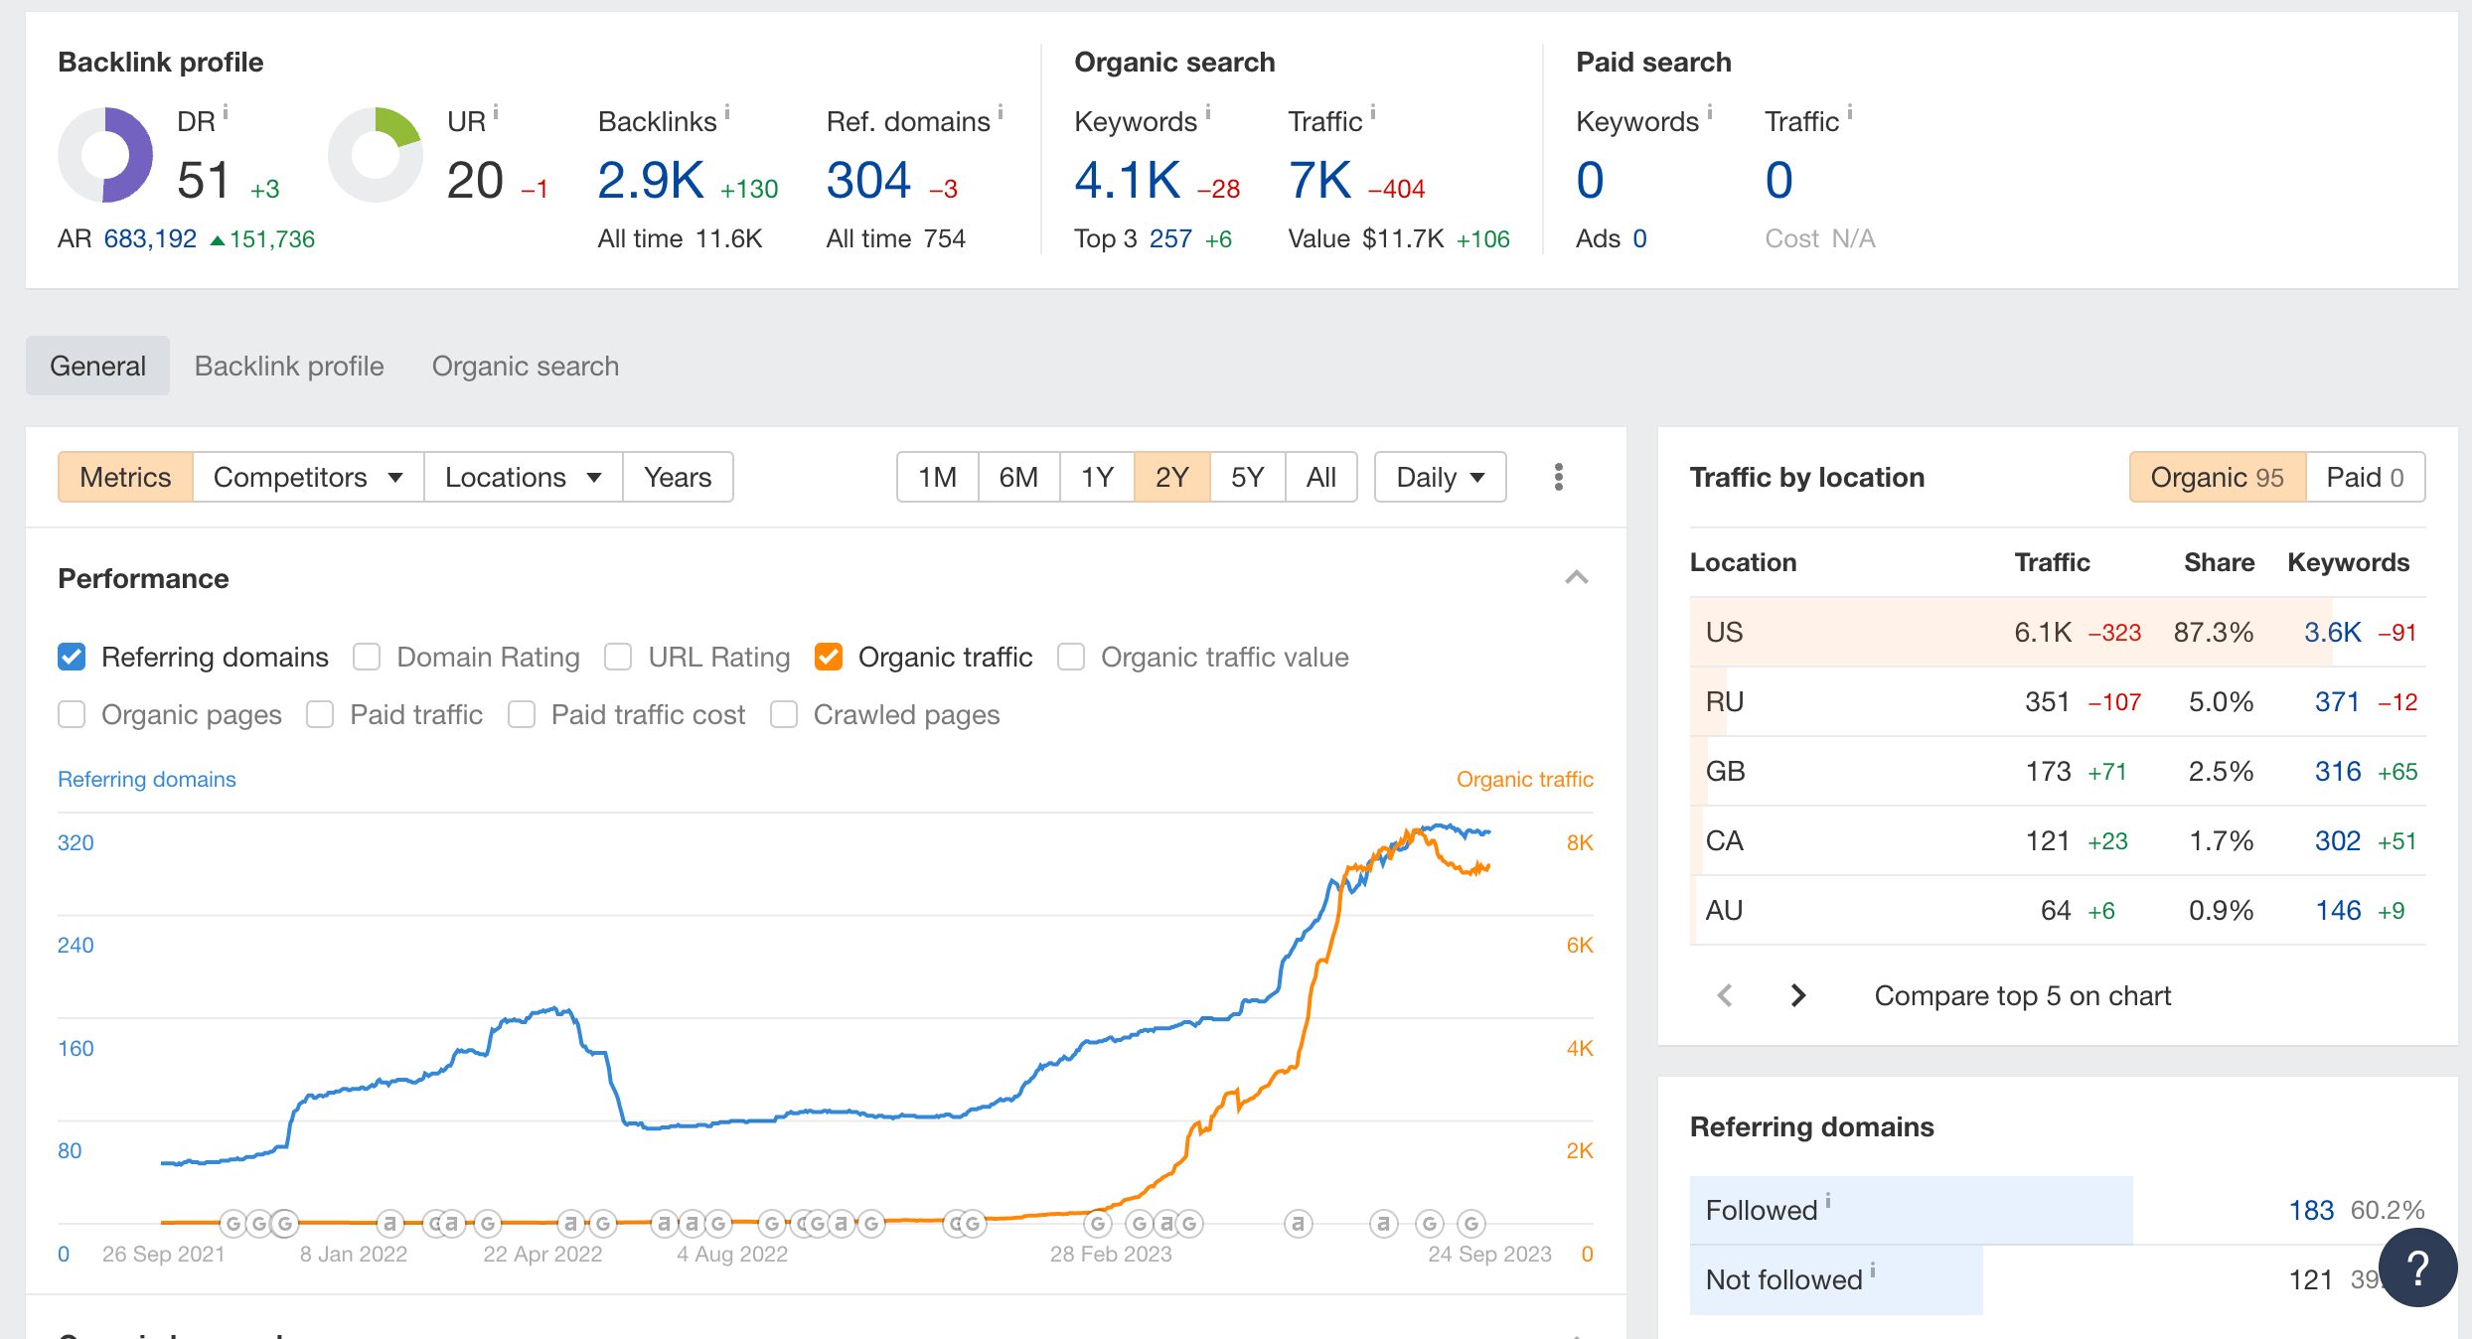The height and width of the screenshot is (1339, 2472).
Task: Click the Ref. domains info icon
Action: (x=1001, y=111)
